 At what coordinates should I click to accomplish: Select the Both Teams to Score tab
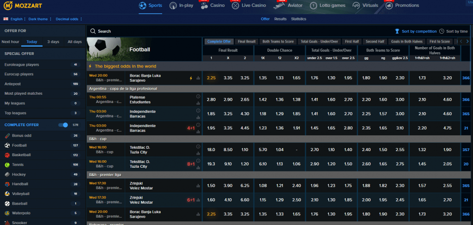click(x=278, y=42)
